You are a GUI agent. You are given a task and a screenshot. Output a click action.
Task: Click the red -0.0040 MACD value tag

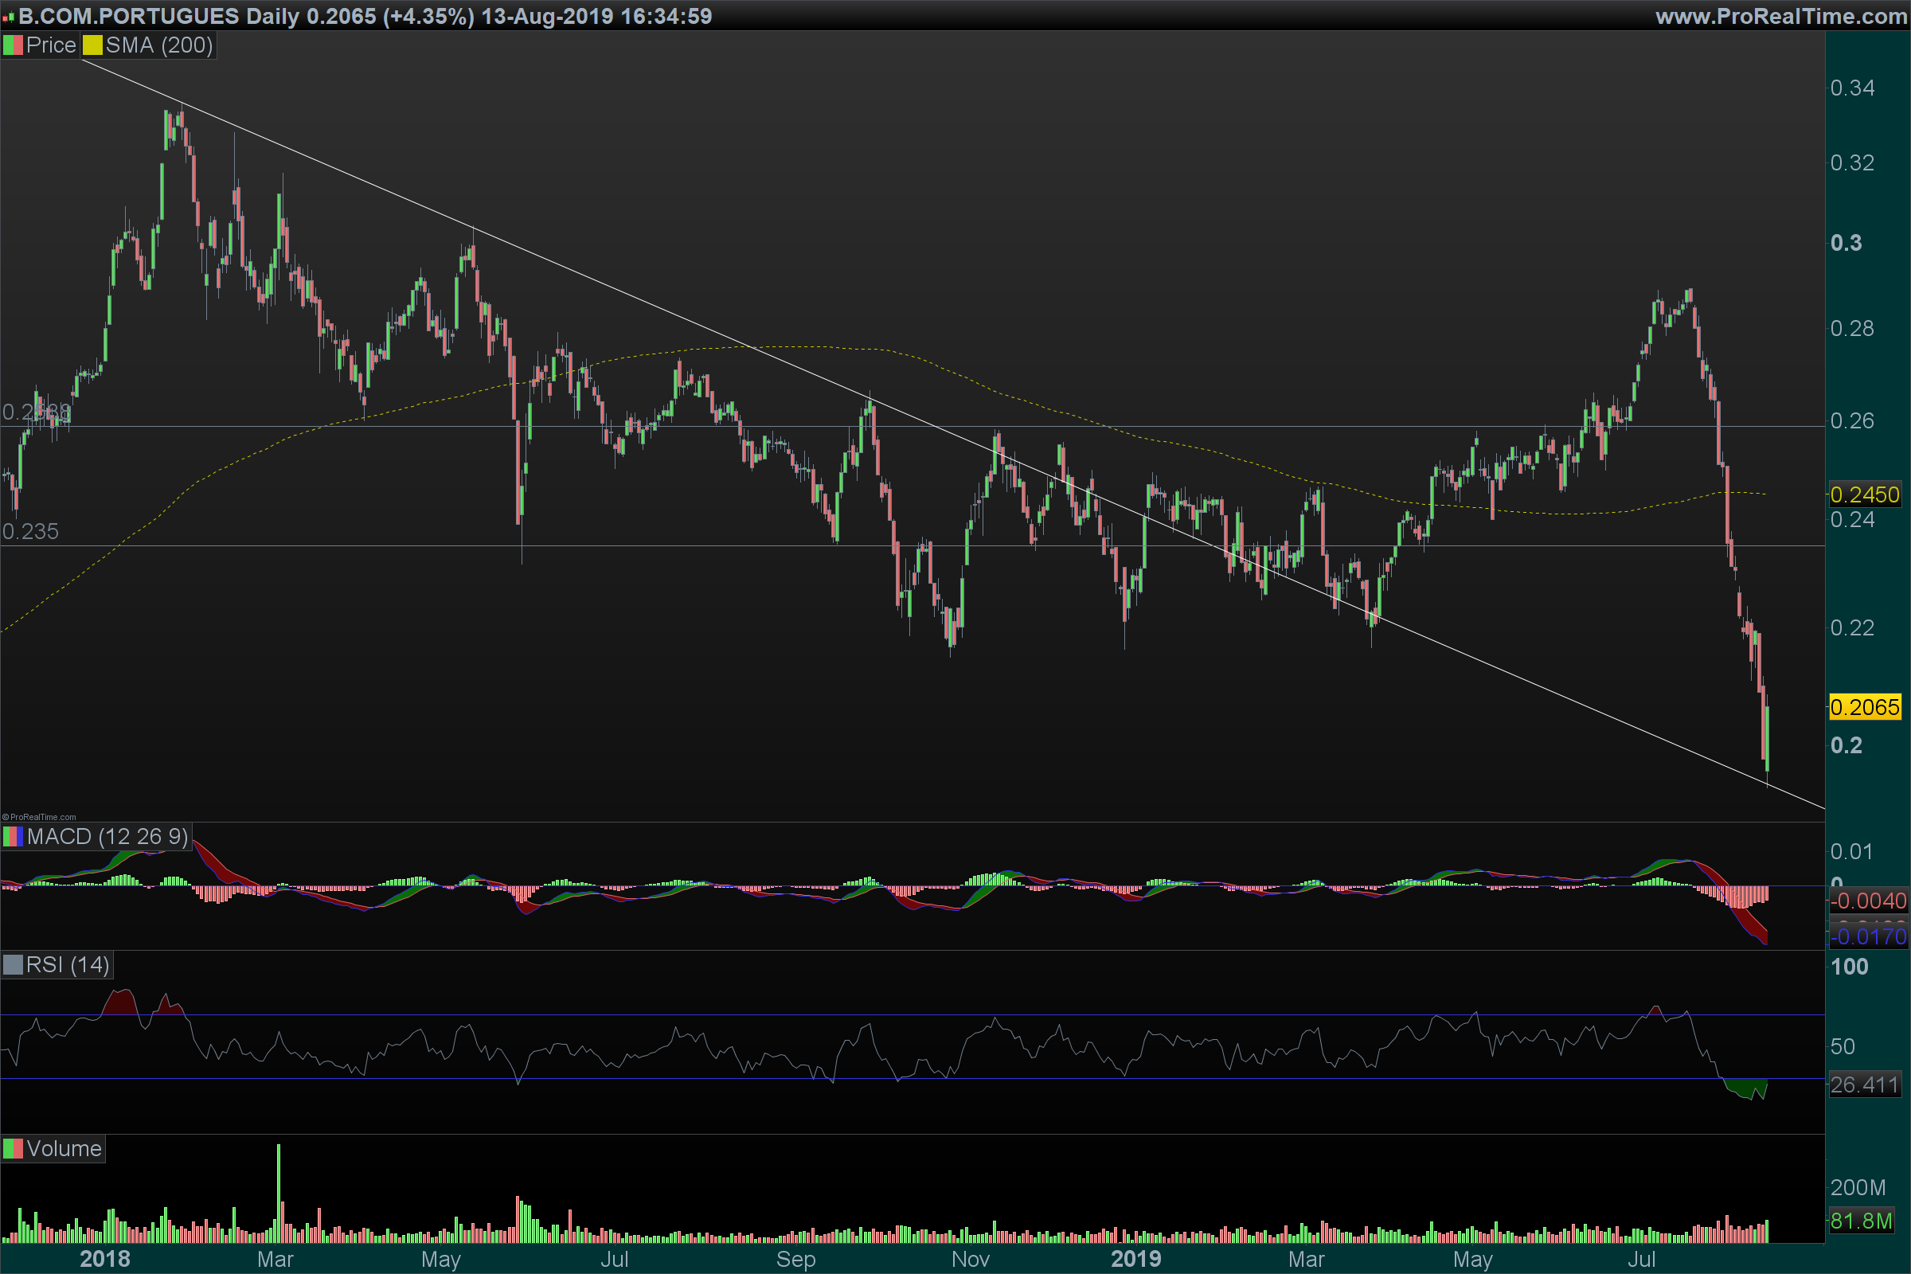click(x=1868, y=901)
